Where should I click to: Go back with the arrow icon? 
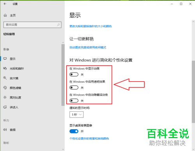tap(5, 4)
